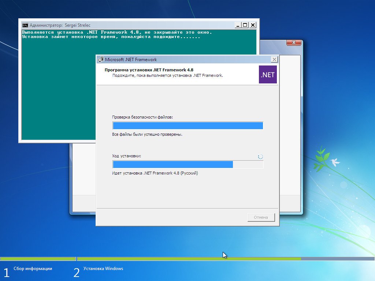Click "Подождите, пока выполняется установка .NET Framework." text

pyautogui.click(x=168, y=75)
